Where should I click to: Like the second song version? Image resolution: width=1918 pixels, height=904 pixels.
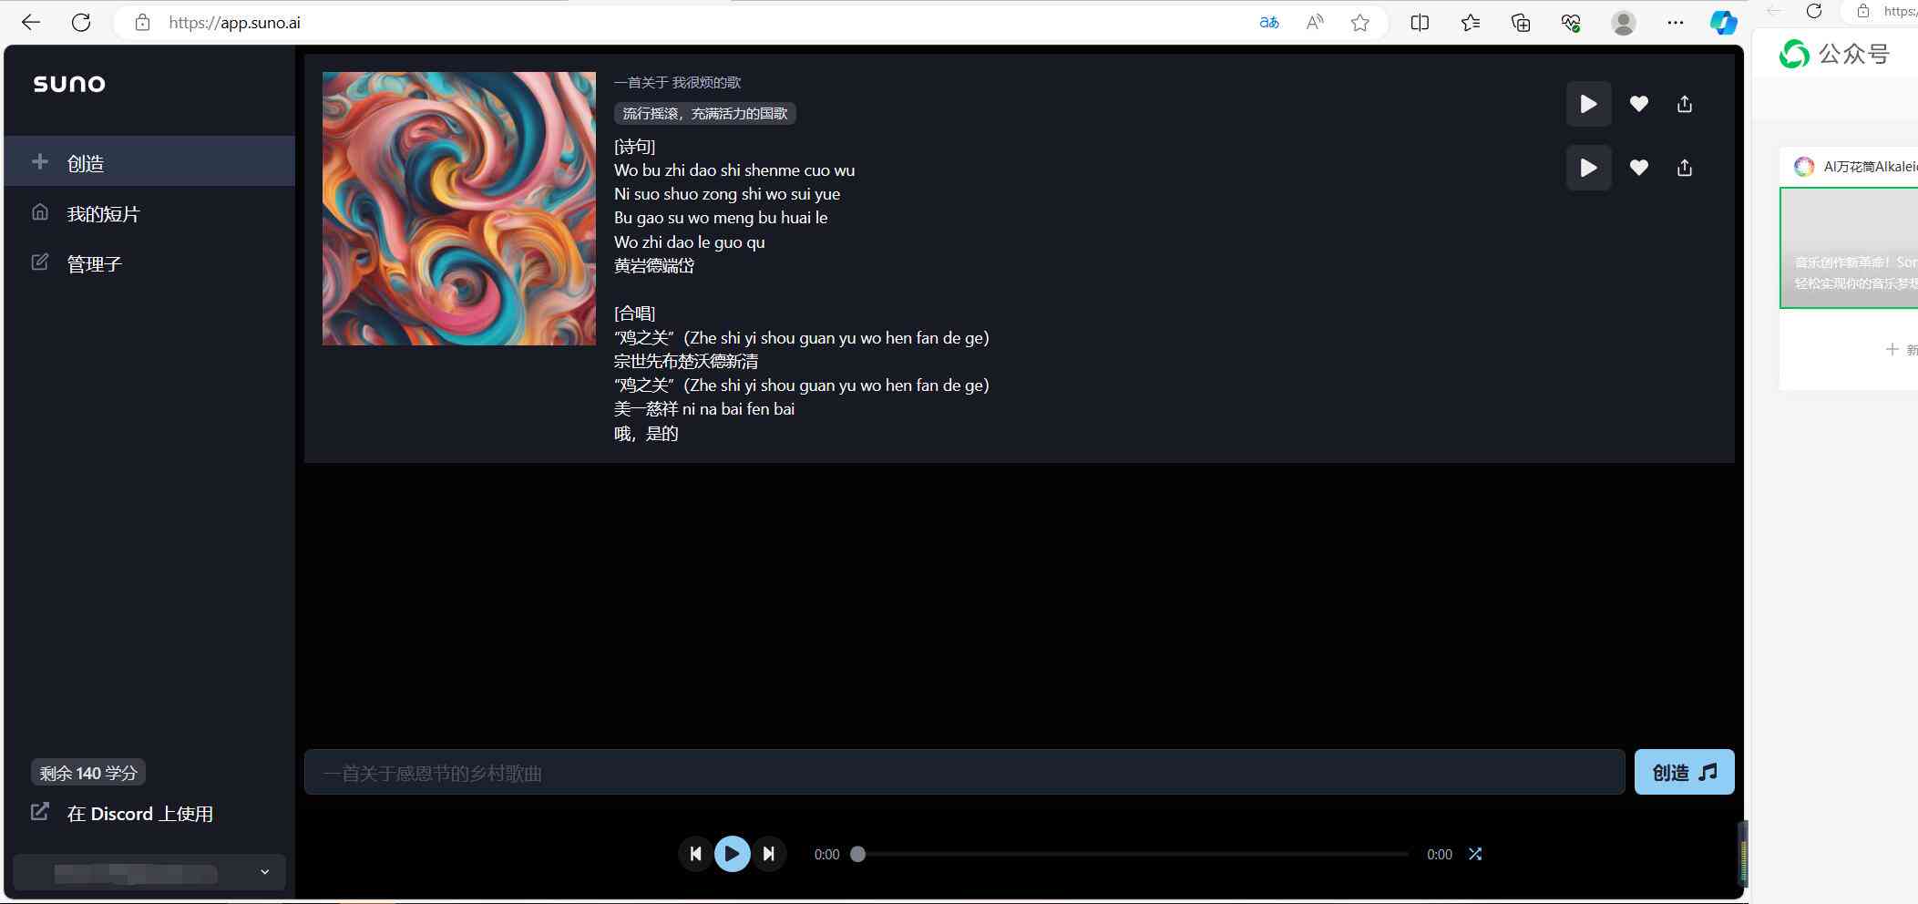1638,168
